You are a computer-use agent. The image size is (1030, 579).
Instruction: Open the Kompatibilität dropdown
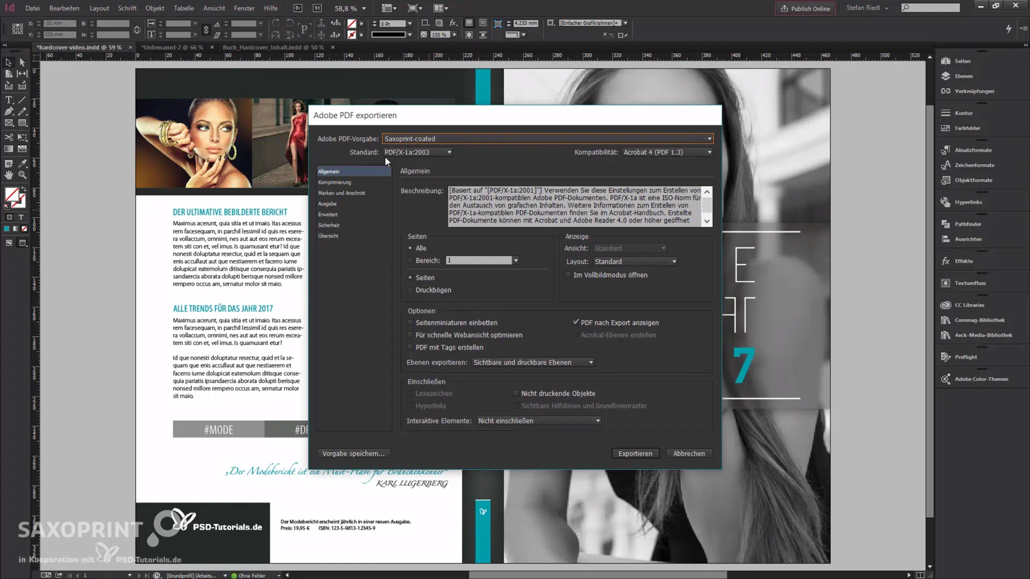coord(708,152)
